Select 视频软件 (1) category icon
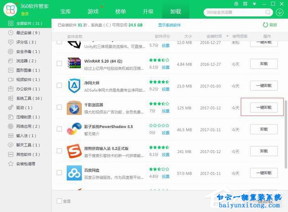 [x=11, y=80]
